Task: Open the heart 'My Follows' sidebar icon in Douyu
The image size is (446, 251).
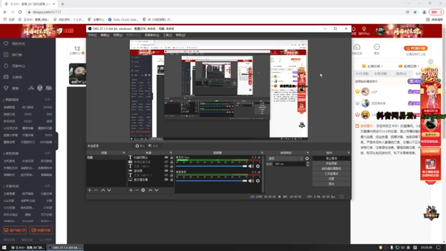Action: pyautogui.click(x=6, y=44)
